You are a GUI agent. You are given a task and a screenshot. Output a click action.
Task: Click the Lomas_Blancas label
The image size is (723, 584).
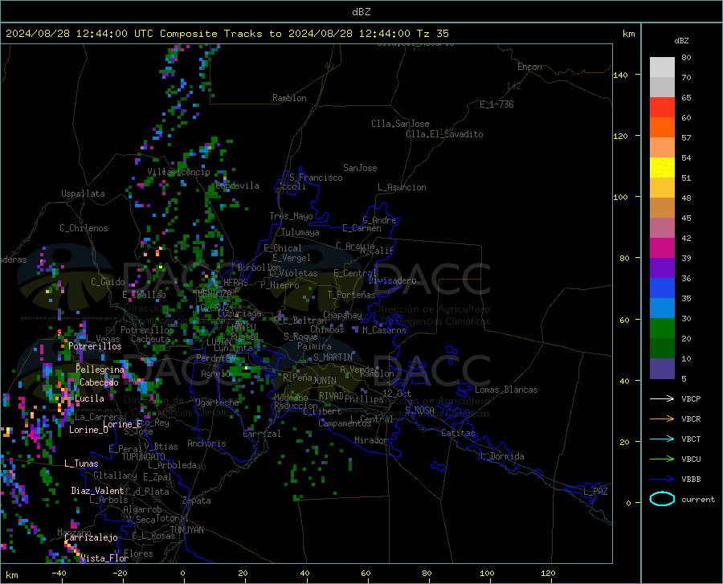[x=506, y=390]
